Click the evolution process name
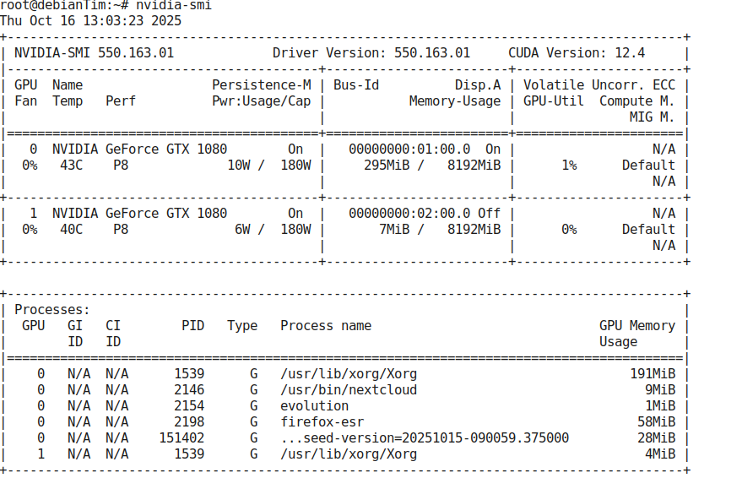The image size is (753, 478). tap(314, 405)
